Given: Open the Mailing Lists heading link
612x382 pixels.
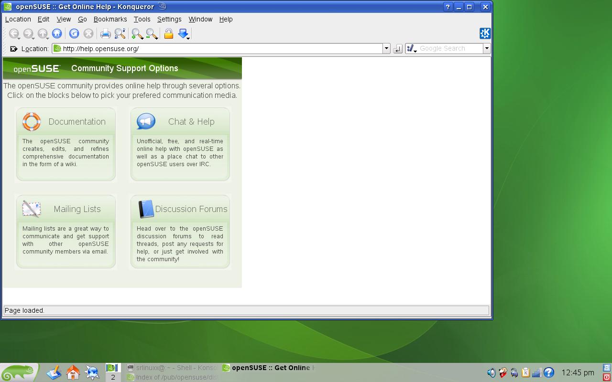Looking at the screenshot, I should point(77,209).
